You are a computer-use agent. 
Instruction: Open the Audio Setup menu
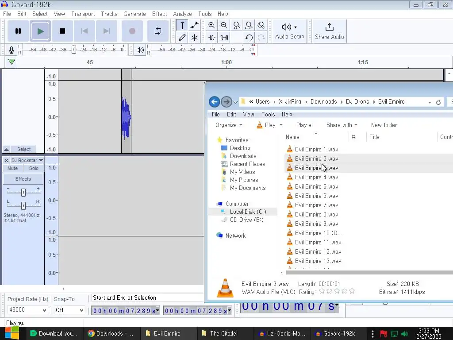289,31
